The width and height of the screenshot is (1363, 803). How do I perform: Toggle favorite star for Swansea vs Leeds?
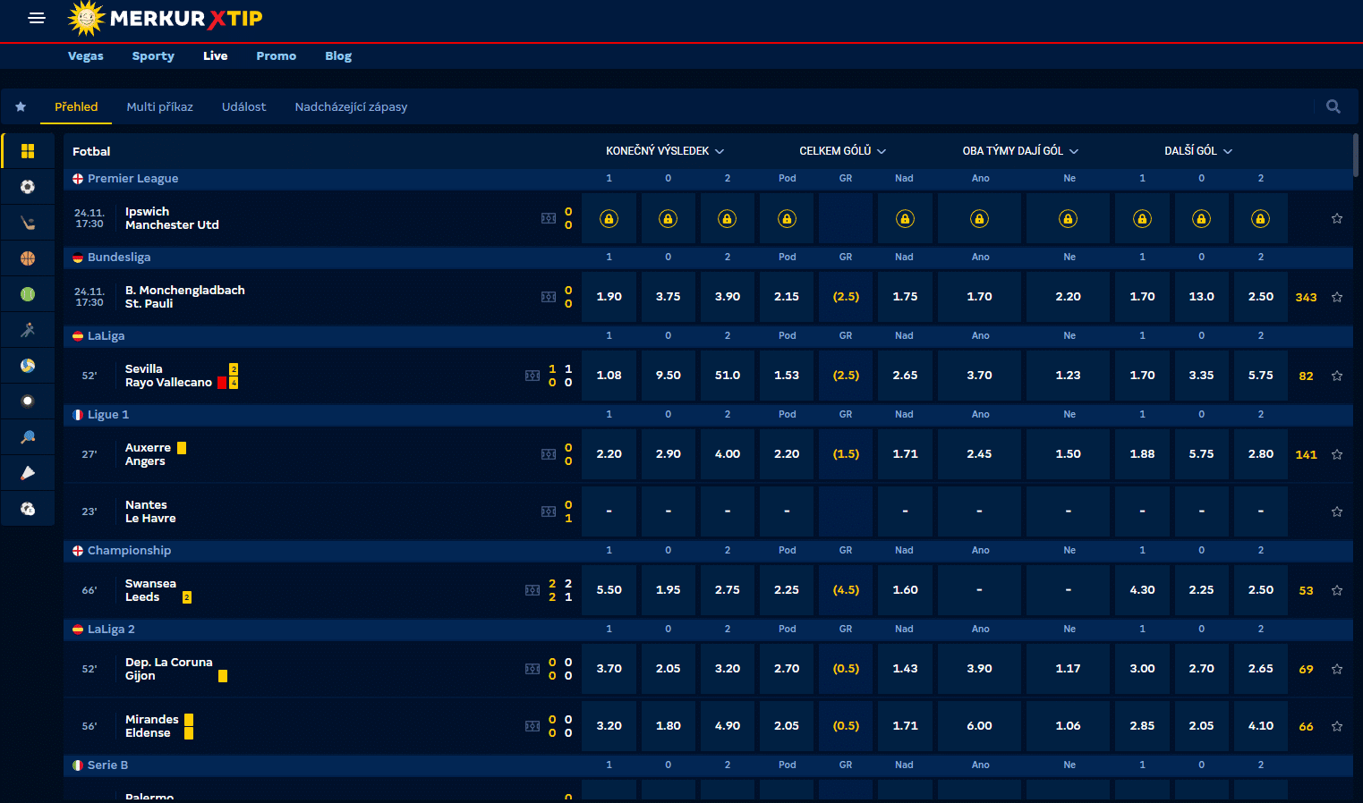pyautogui.click(x=1337, y=590)
